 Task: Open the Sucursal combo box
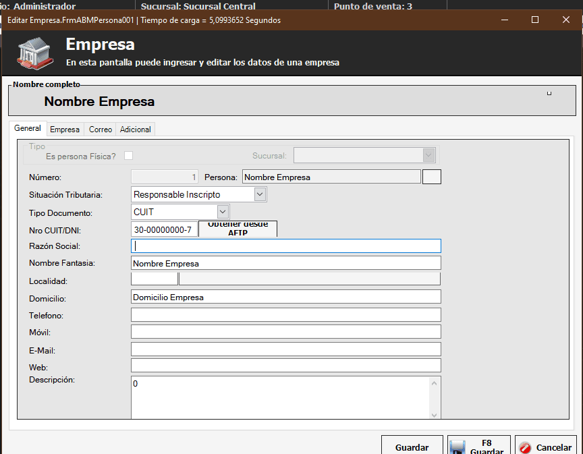tap(428, 155)
